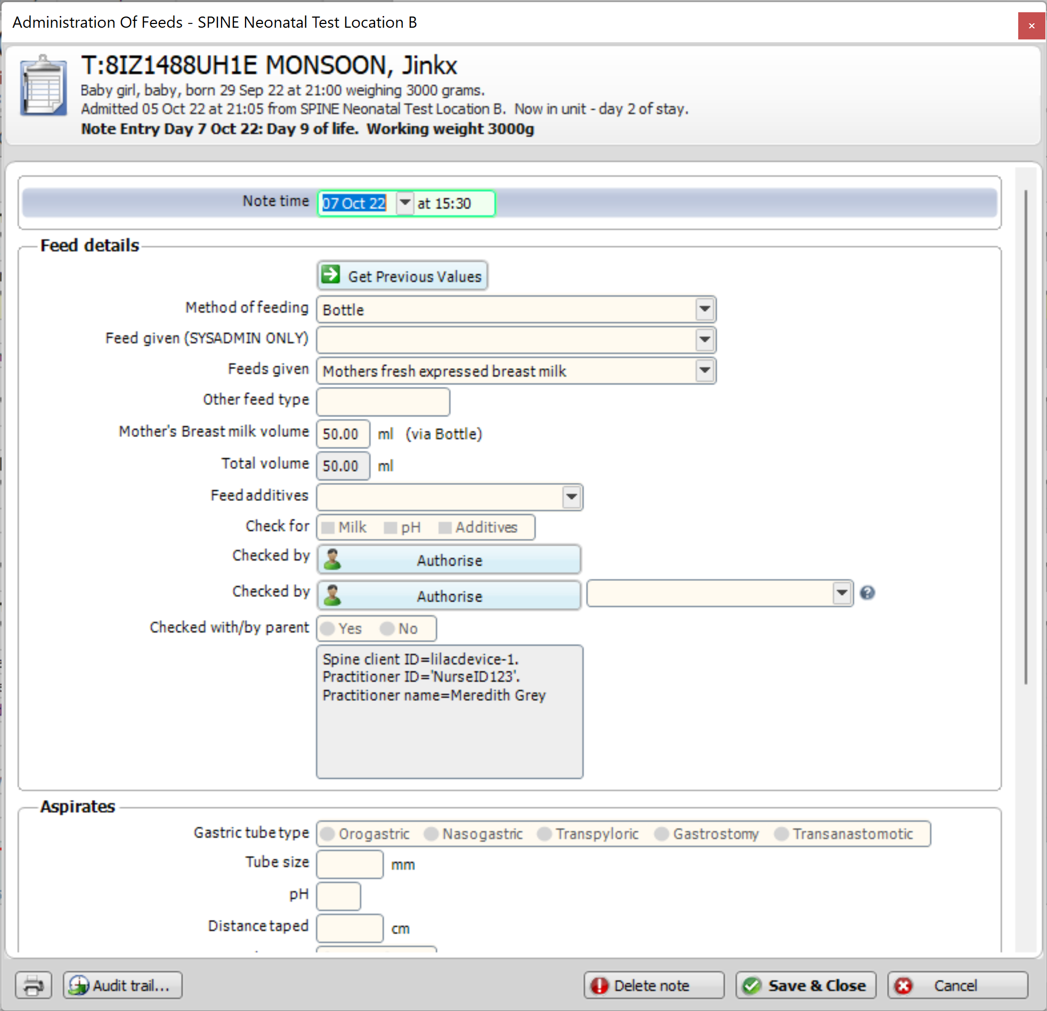Click the printer icon button
This screenshot has height=1011, width=1047.
click(34, 985)
